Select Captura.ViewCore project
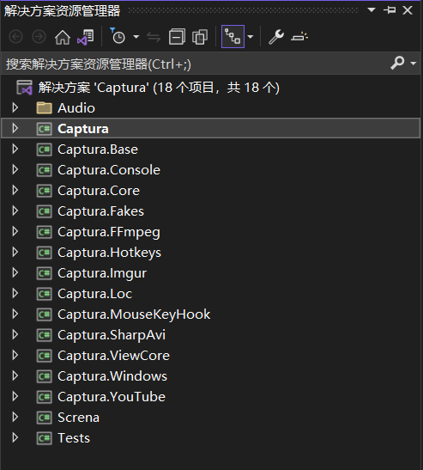Screen dimensions: 423x470 click(x=113, y=356)
